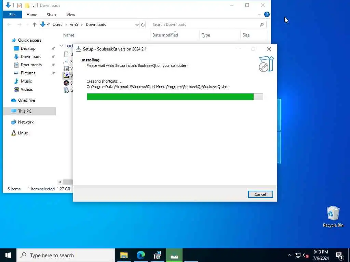Click the SoulseekQt setup box icon

266,64
